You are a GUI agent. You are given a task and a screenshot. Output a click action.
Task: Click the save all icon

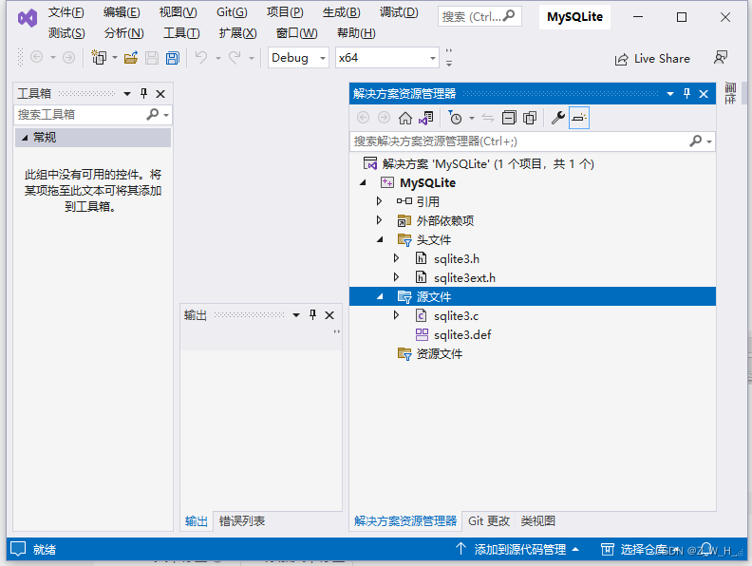[172, 58]
